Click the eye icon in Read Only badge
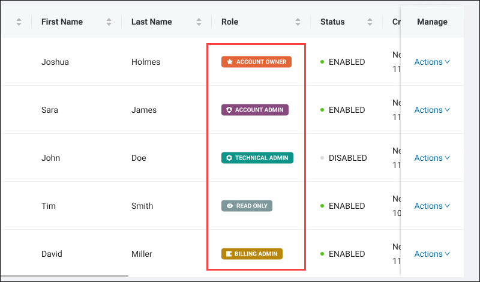Image resolution: width=480 pixels, height=282 pixels. click(x=229, y=206)
